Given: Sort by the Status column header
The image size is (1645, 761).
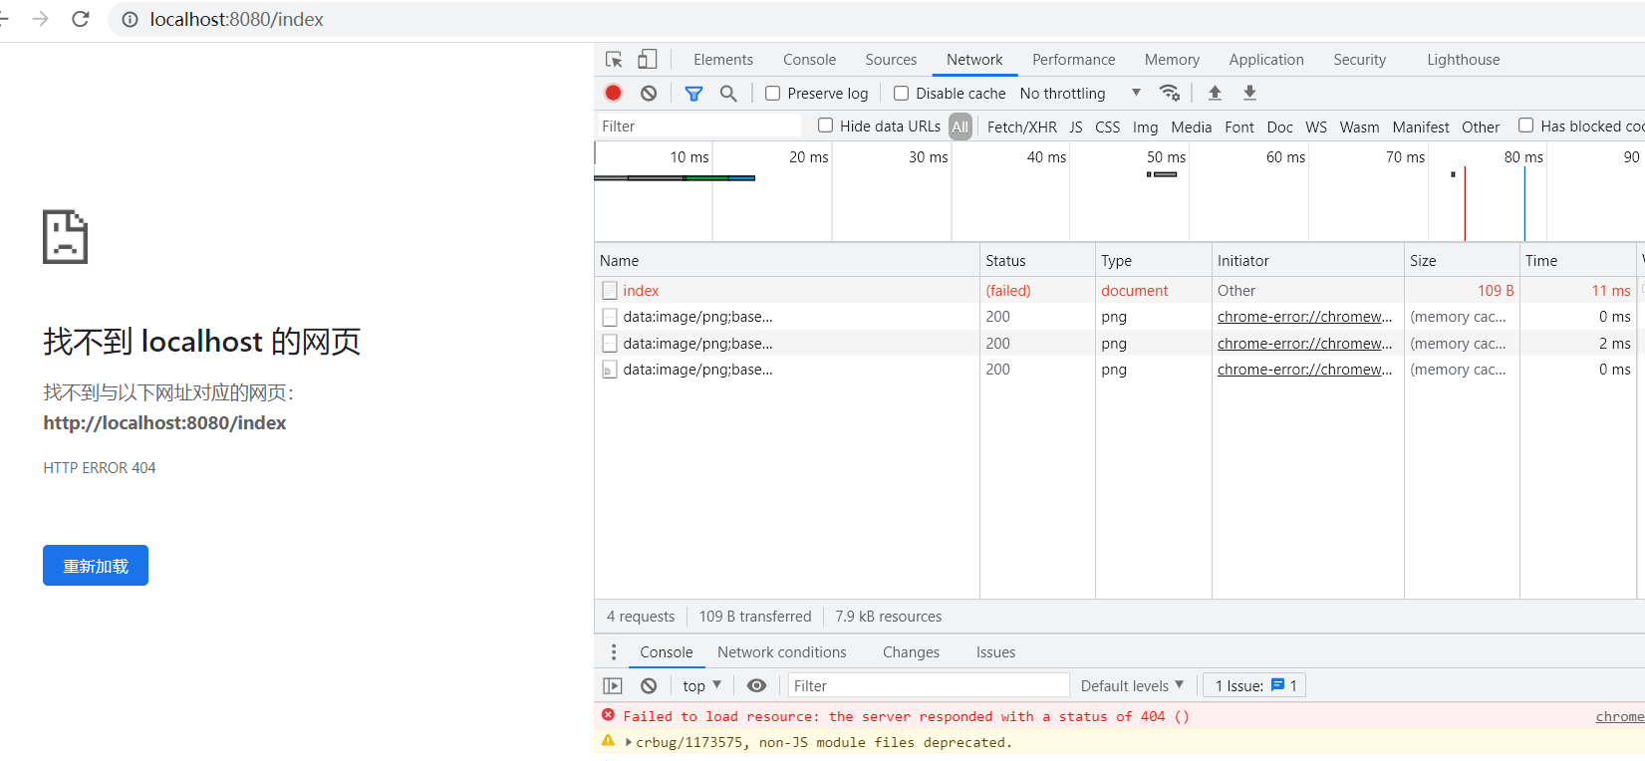Looking at the screenshot, I should click(x=1037, y=260).
